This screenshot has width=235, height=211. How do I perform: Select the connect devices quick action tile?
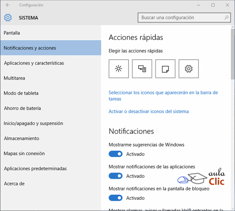pos(142,69)
